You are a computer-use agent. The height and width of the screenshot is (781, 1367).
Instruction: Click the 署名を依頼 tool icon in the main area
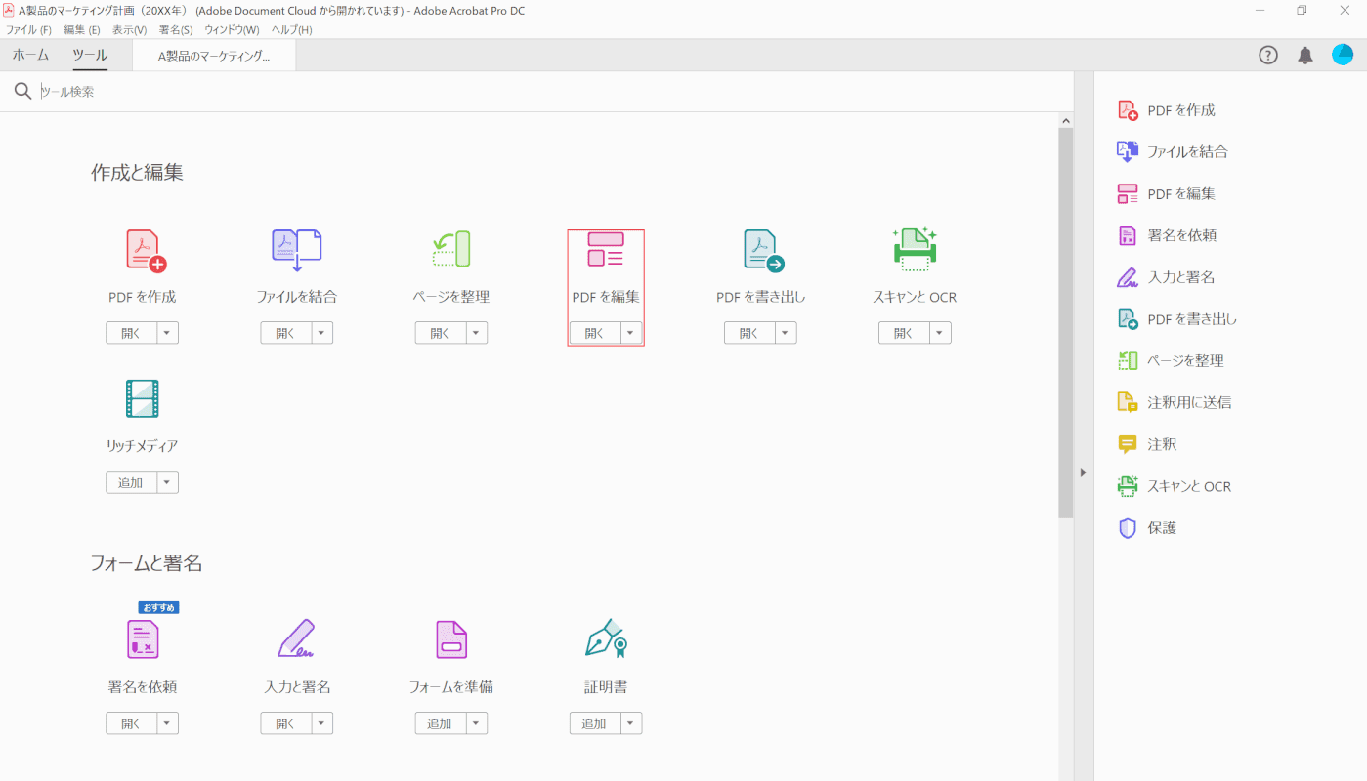[143, 639]
